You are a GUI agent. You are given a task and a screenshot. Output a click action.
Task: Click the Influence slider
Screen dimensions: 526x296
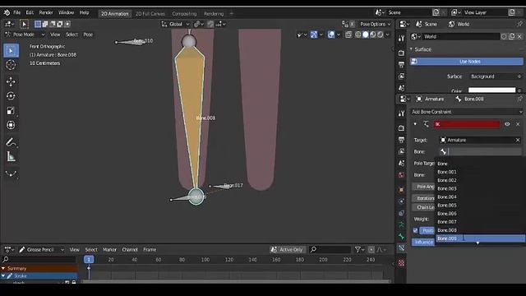[423, 243]
